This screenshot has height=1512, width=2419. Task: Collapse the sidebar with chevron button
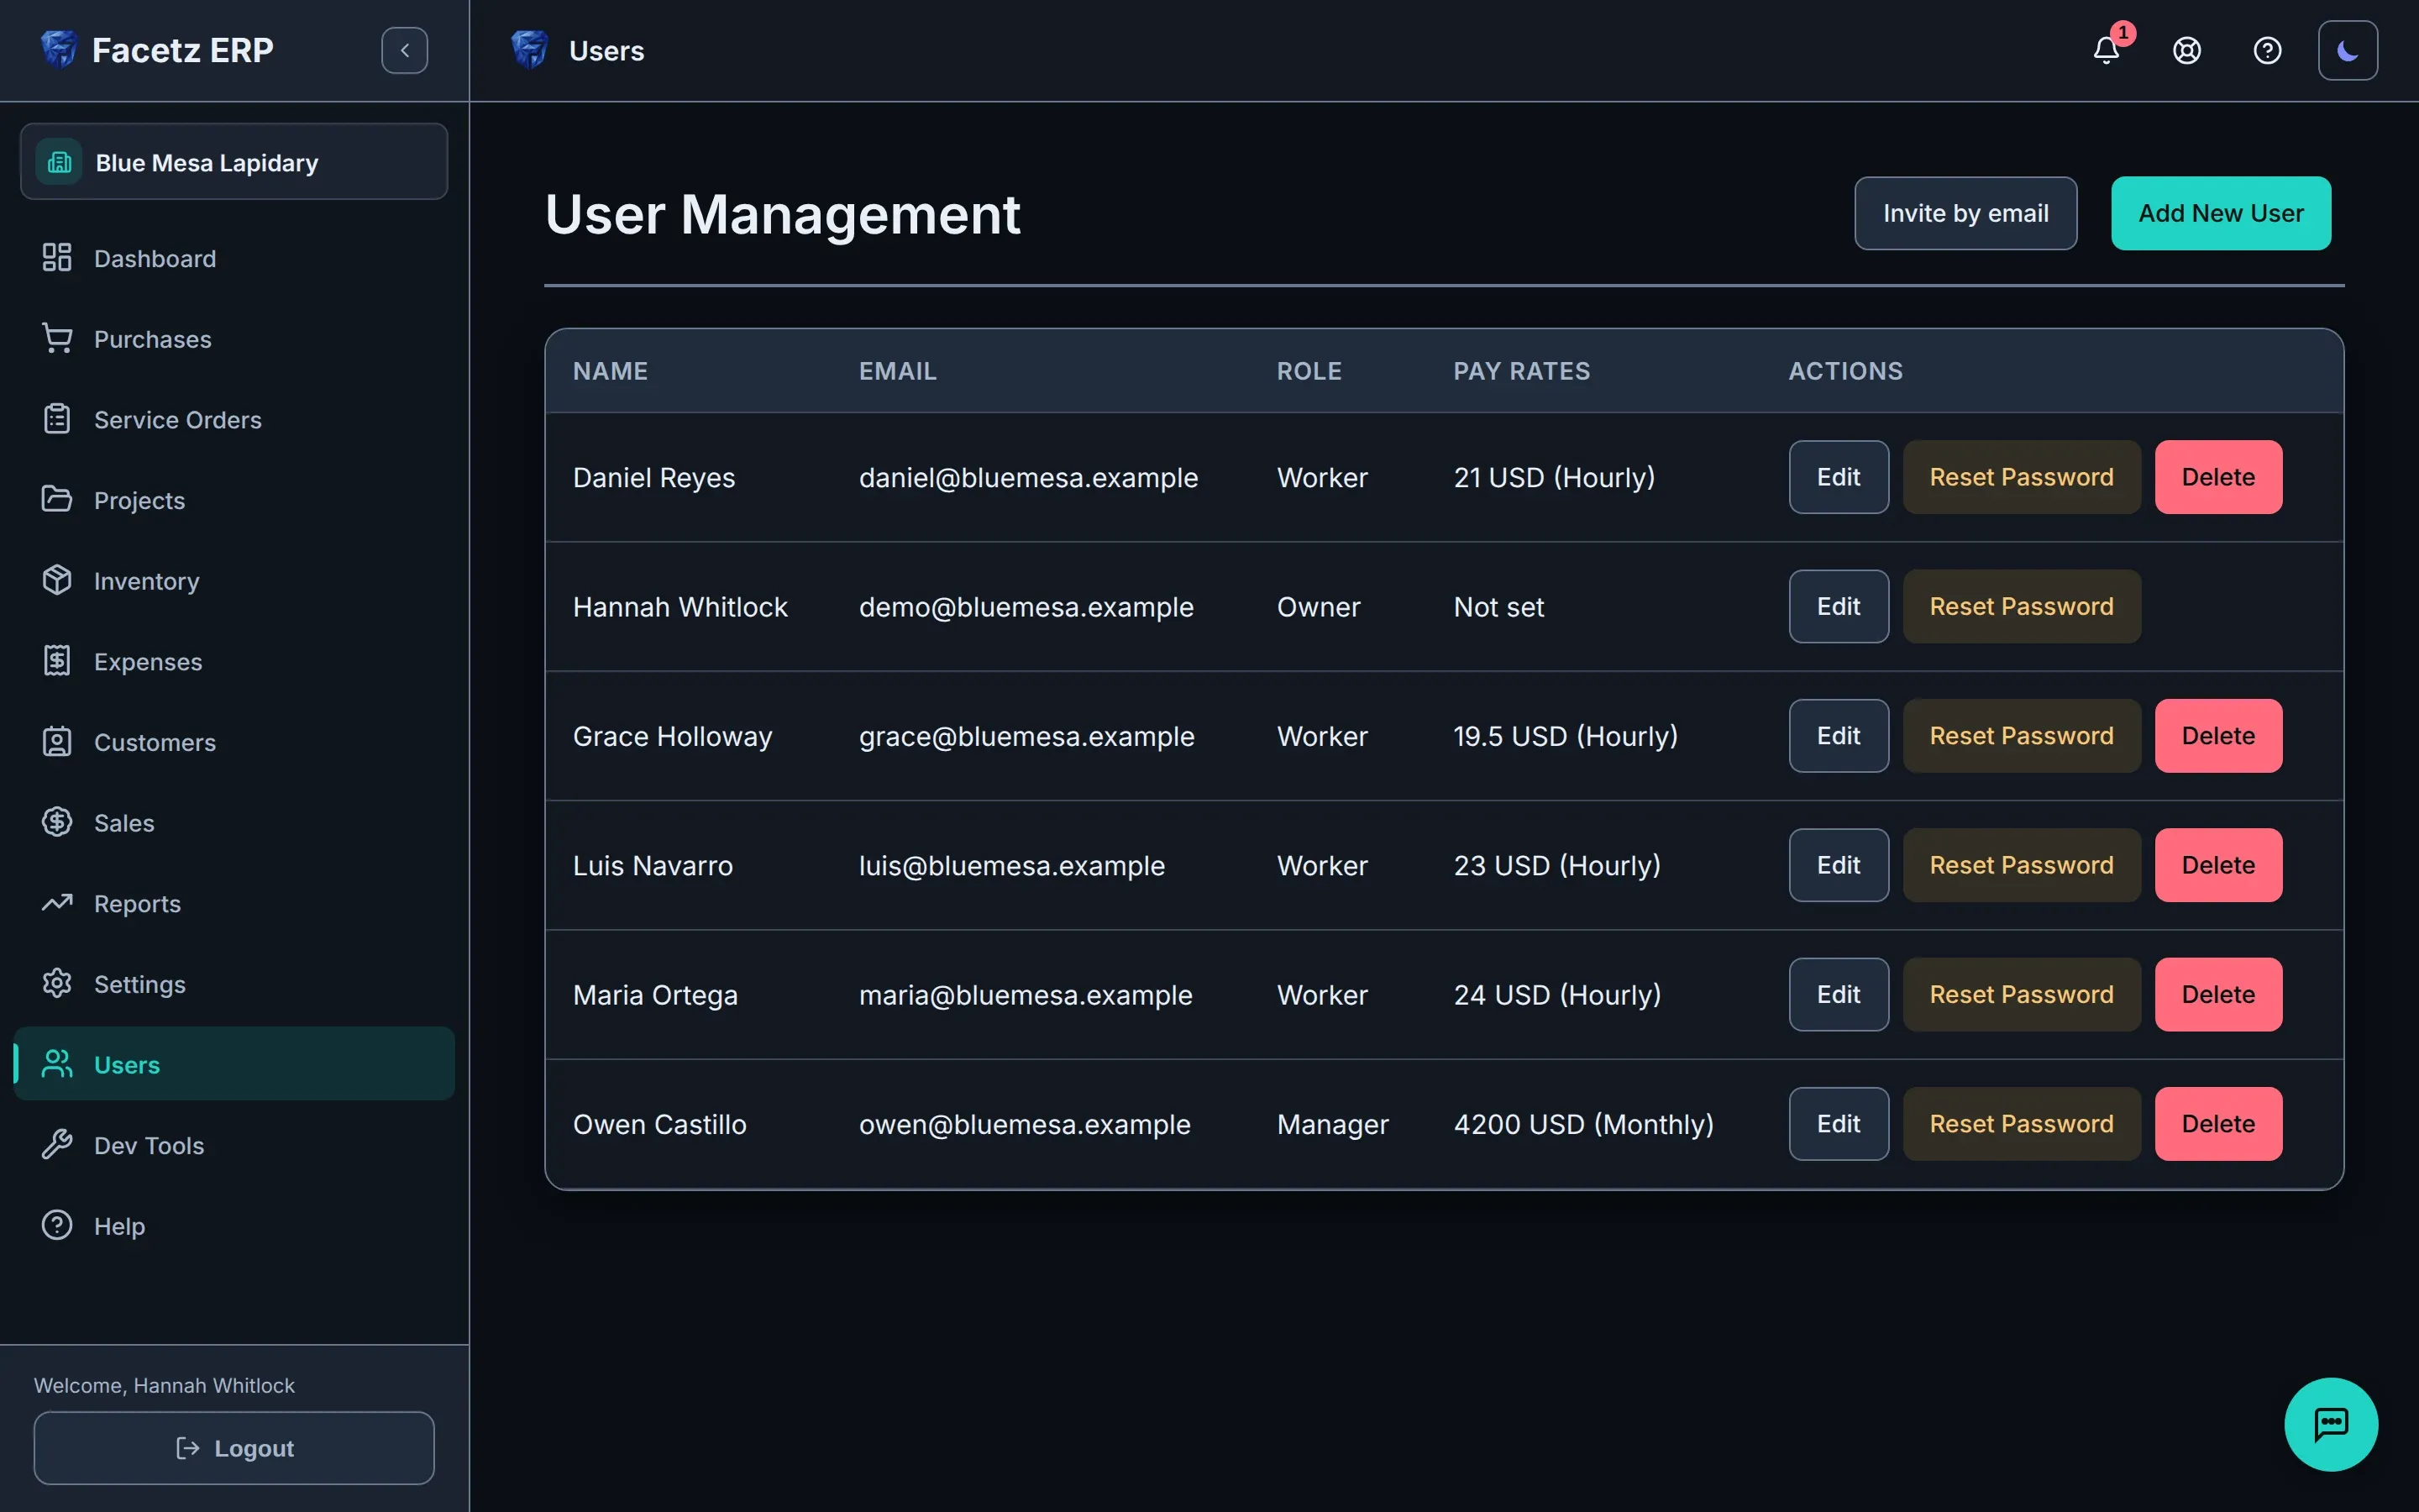(x=405, y=50)
